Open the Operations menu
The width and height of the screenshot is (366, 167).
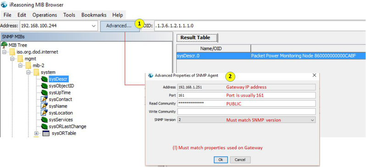tap(44, 15)
